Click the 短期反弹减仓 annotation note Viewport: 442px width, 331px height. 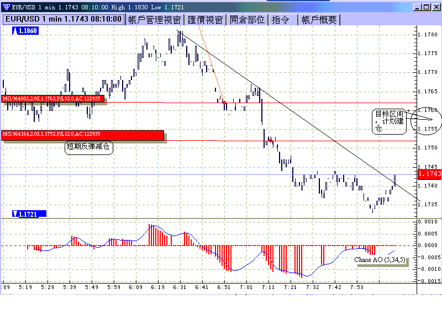click(x=89, y=147)
